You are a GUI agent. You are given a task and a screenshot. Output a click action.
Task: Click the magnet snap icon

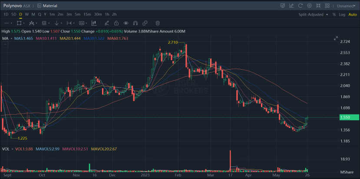pos(135,23)
